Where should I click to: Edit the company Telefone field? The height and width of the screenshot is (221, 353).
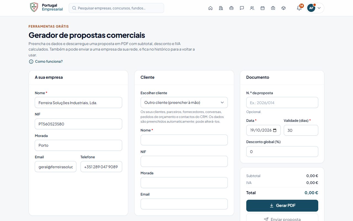pos(101,167)
